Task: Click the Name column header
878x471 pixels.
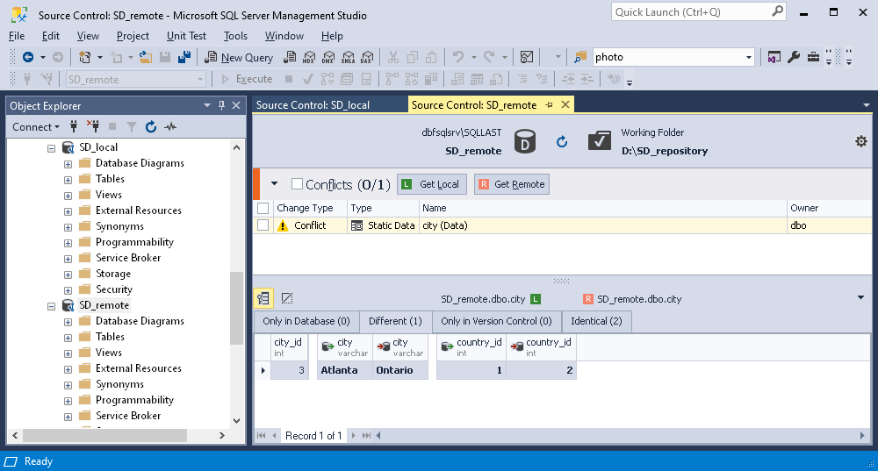Action: point(602,208)
